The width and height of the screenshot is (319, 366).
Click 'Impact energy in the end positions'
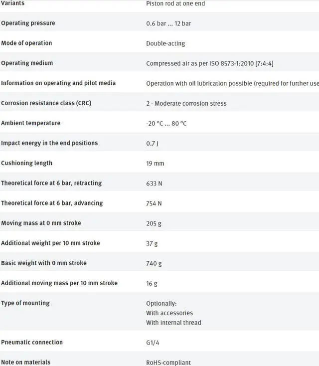tap(49, 143)
